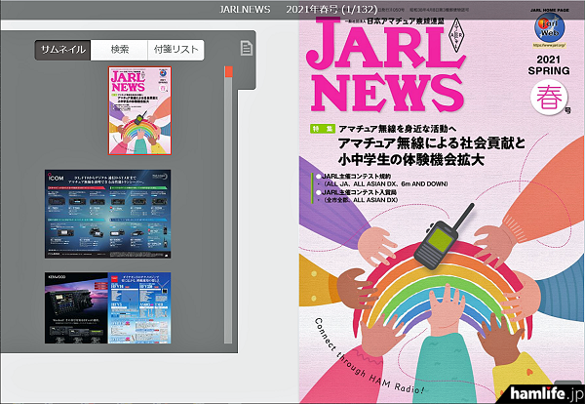Click the pink 春 season badge
Image resolution: width=585 pixels, height=404 pixels.
point(549,98)
